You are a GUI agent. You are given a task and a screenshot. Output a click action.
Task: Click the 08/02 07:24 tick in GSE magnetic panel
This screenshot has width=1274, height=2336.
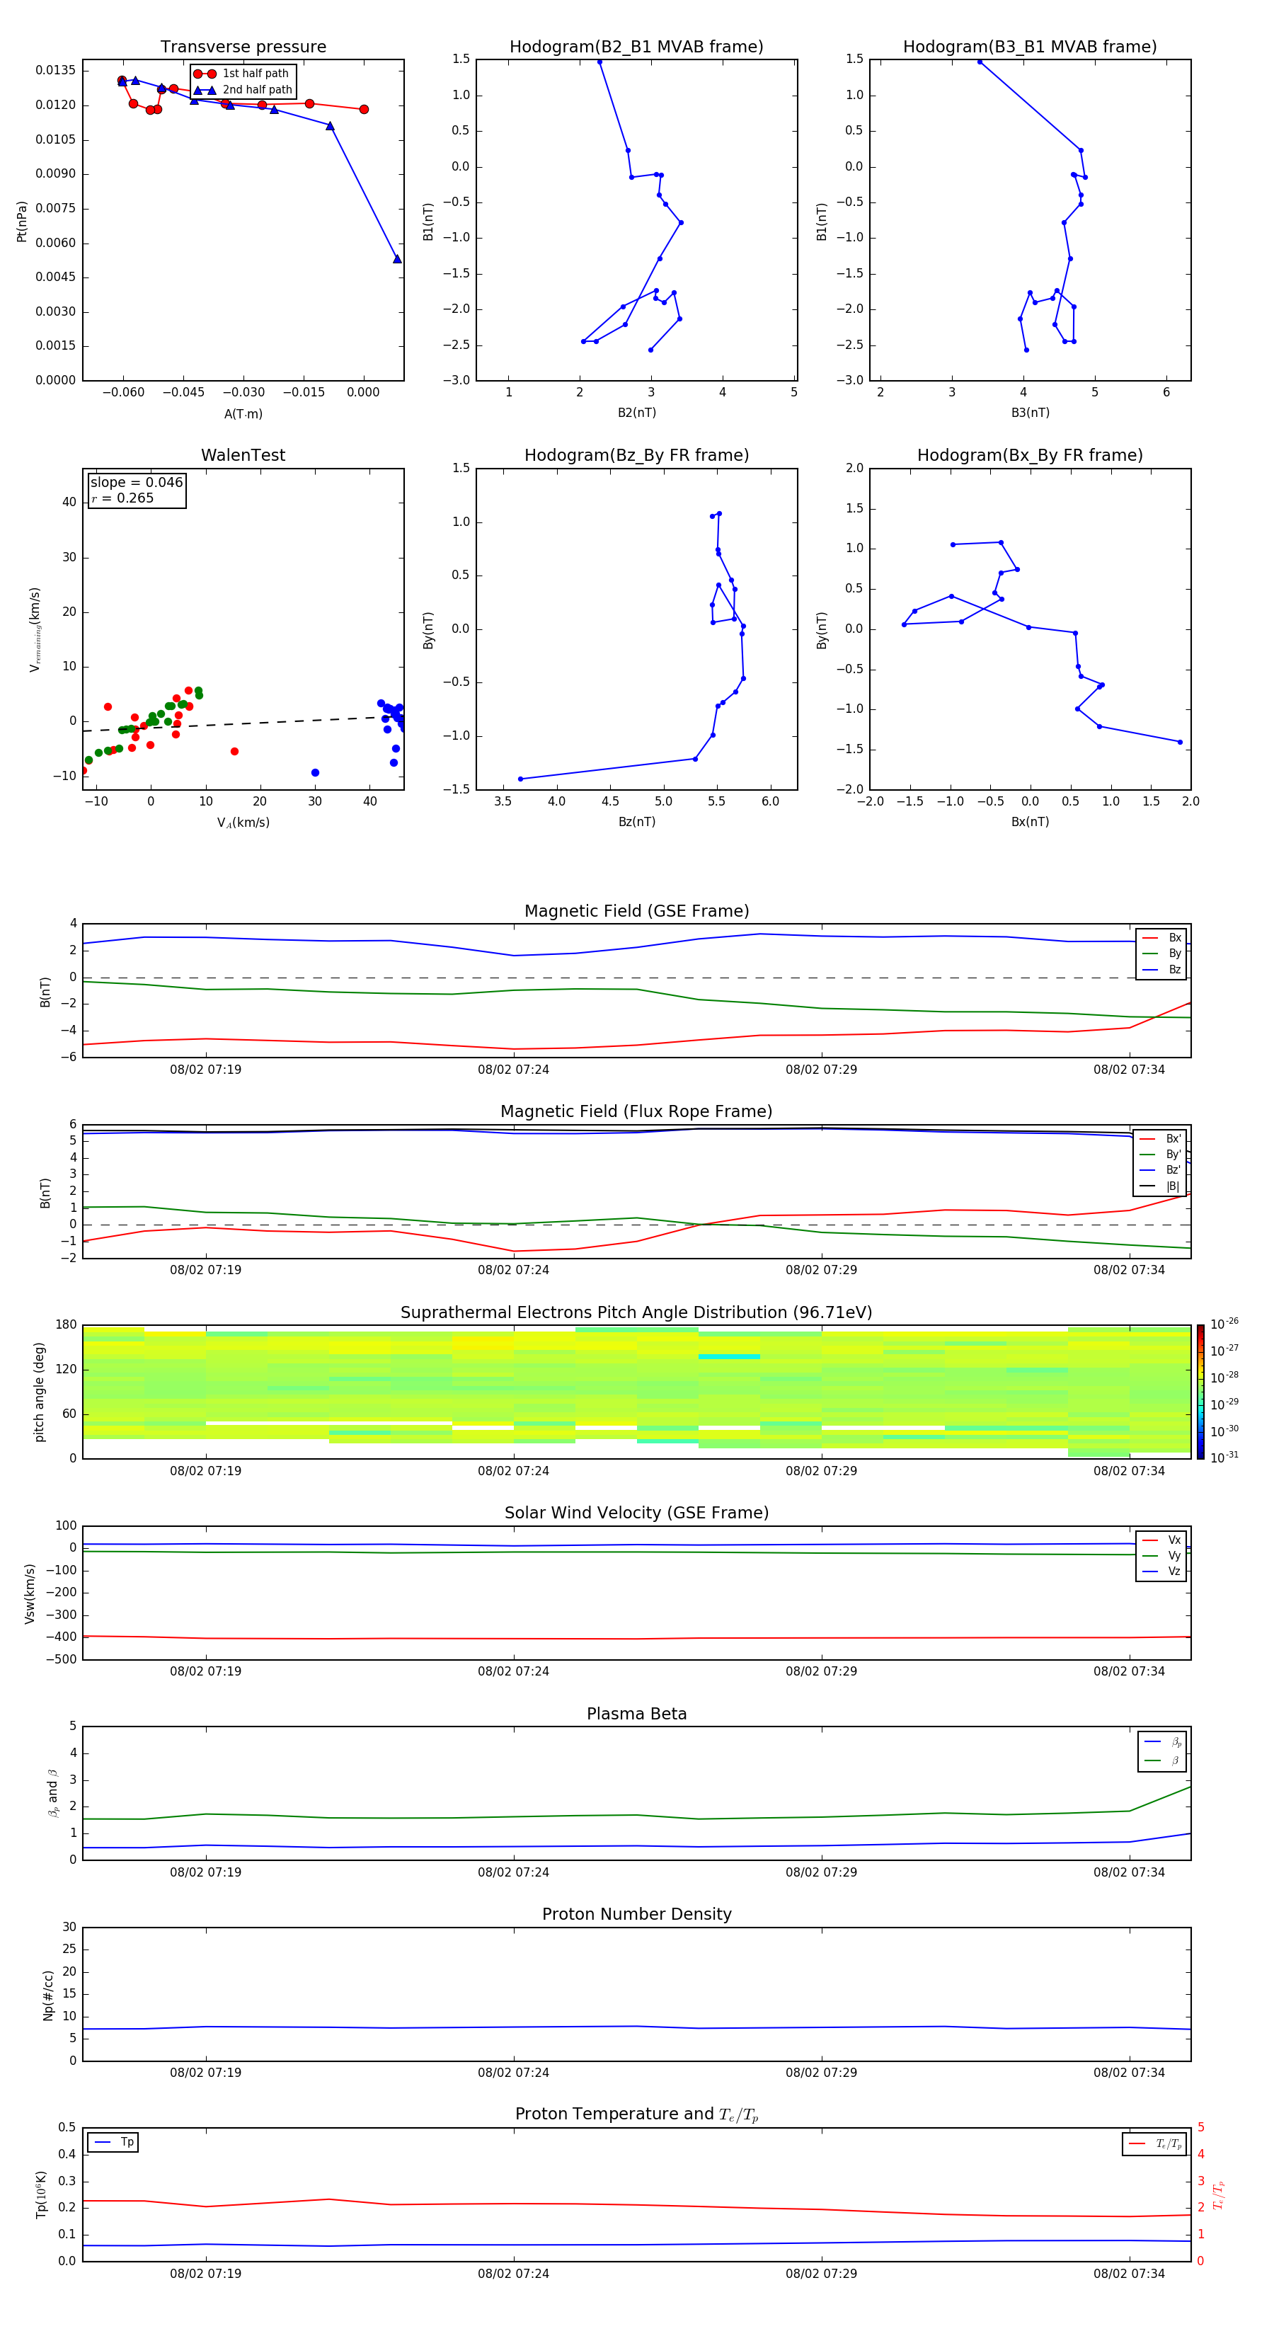513,1070
